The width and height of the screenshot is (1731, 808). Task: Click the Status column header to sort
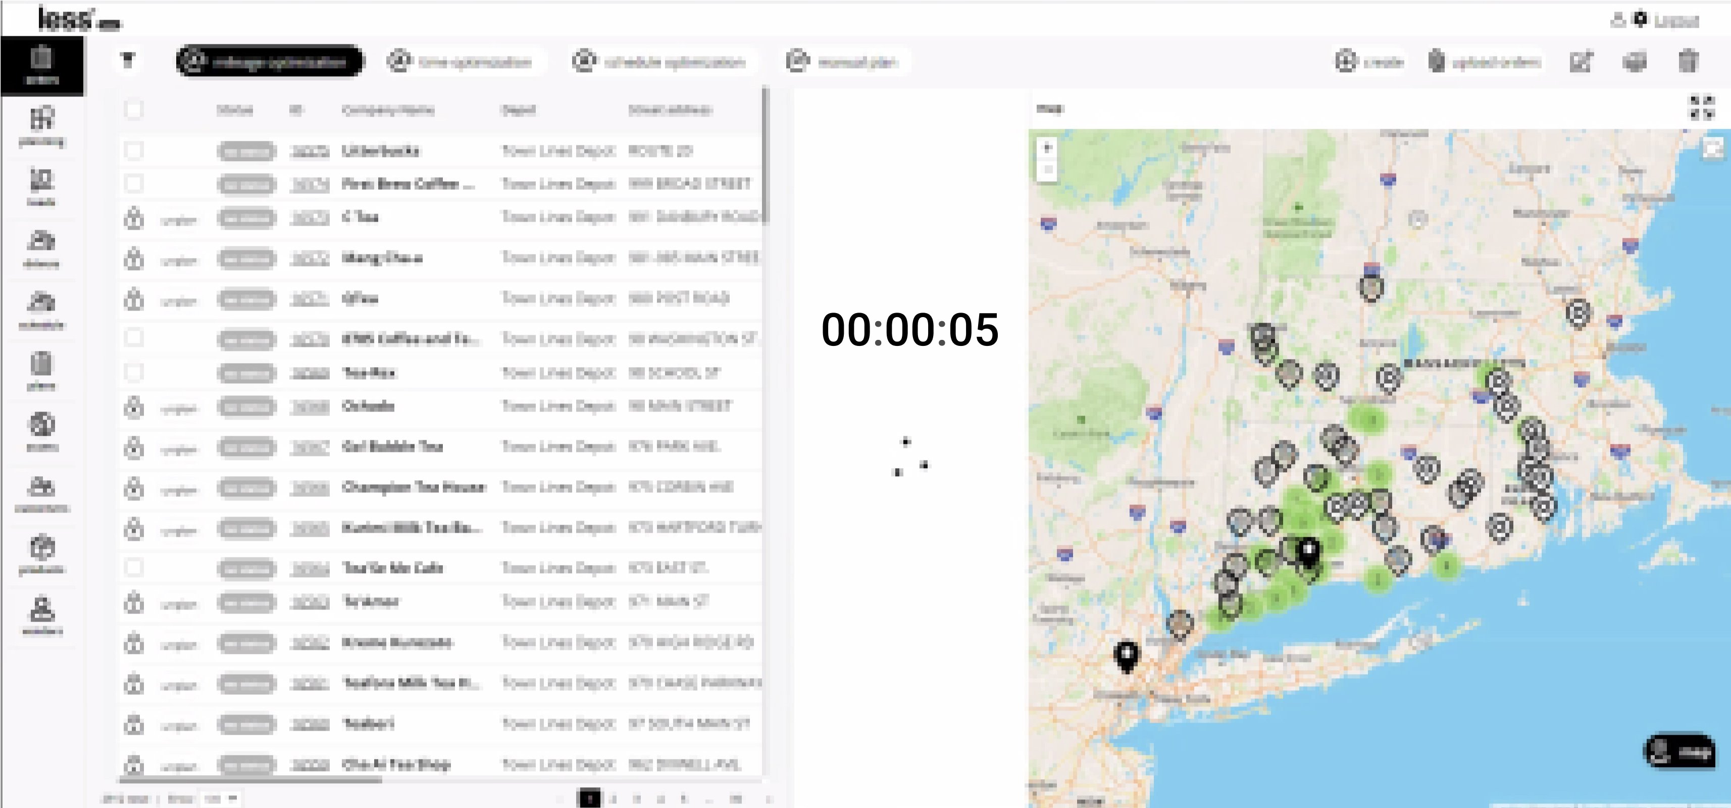234,110
